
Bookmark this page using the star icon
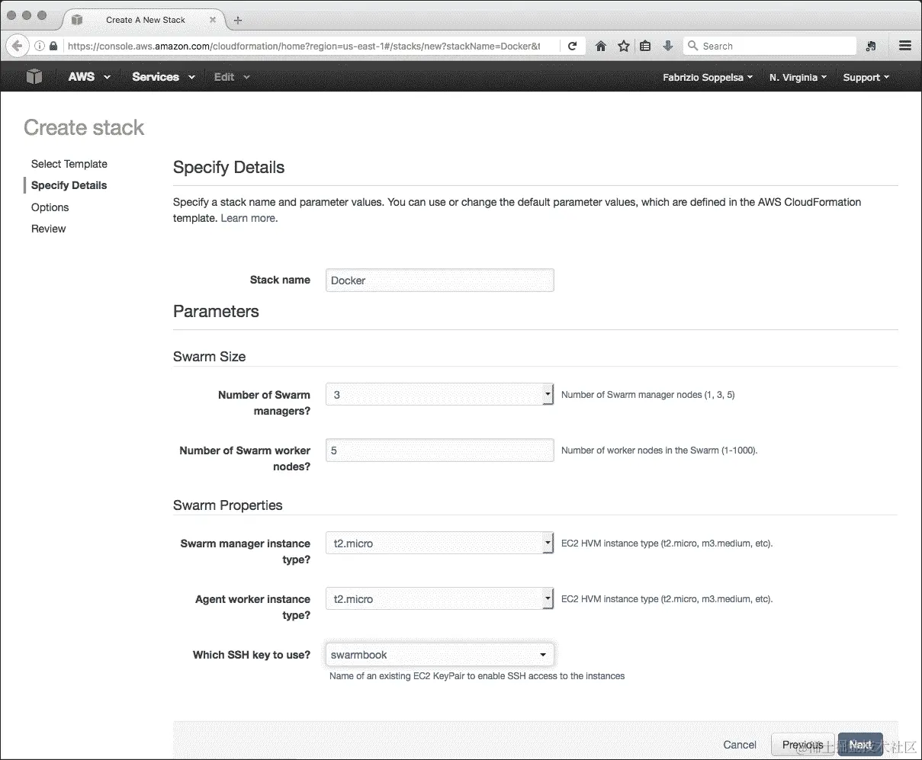point(623,46)
